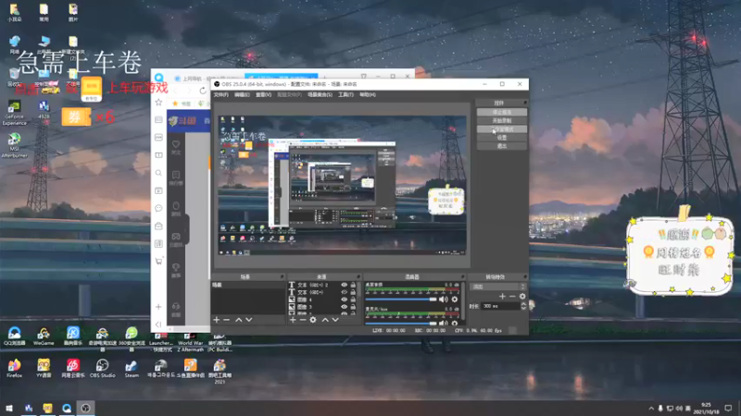Move source up in list
This screenshot has height=416, width=741.
tap(325, 320)
